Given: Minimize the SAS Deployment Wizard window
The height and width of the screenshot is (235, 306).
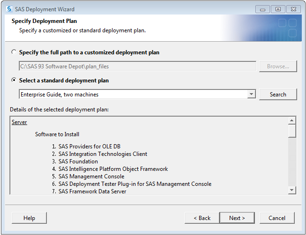Looking at the screenshot, I should tap(263, 9).
